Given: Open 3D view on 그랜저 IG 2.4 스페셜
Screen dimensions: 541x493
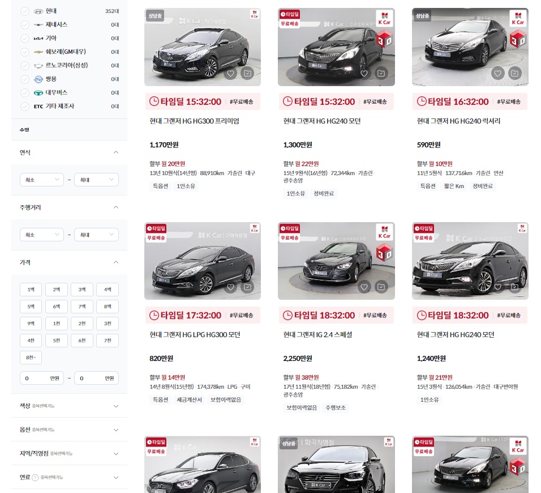Looking at the screenshot, I should [384, 253].
